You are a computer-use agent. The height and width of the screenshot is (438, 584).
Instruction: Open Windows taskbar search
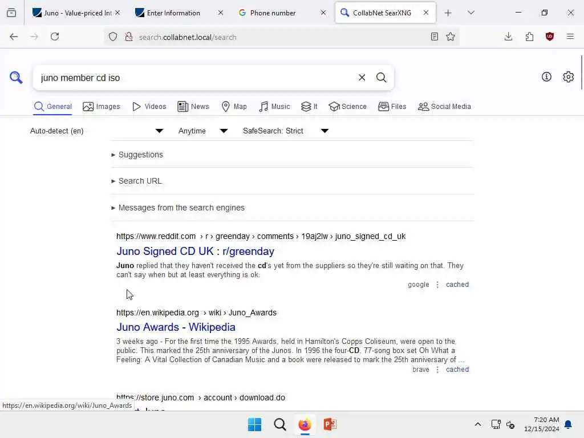click(x=279, y=424)
